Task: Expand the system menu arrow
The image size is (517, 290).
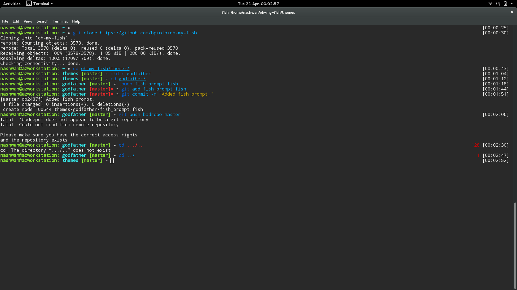Action: (x=512, y=4)
